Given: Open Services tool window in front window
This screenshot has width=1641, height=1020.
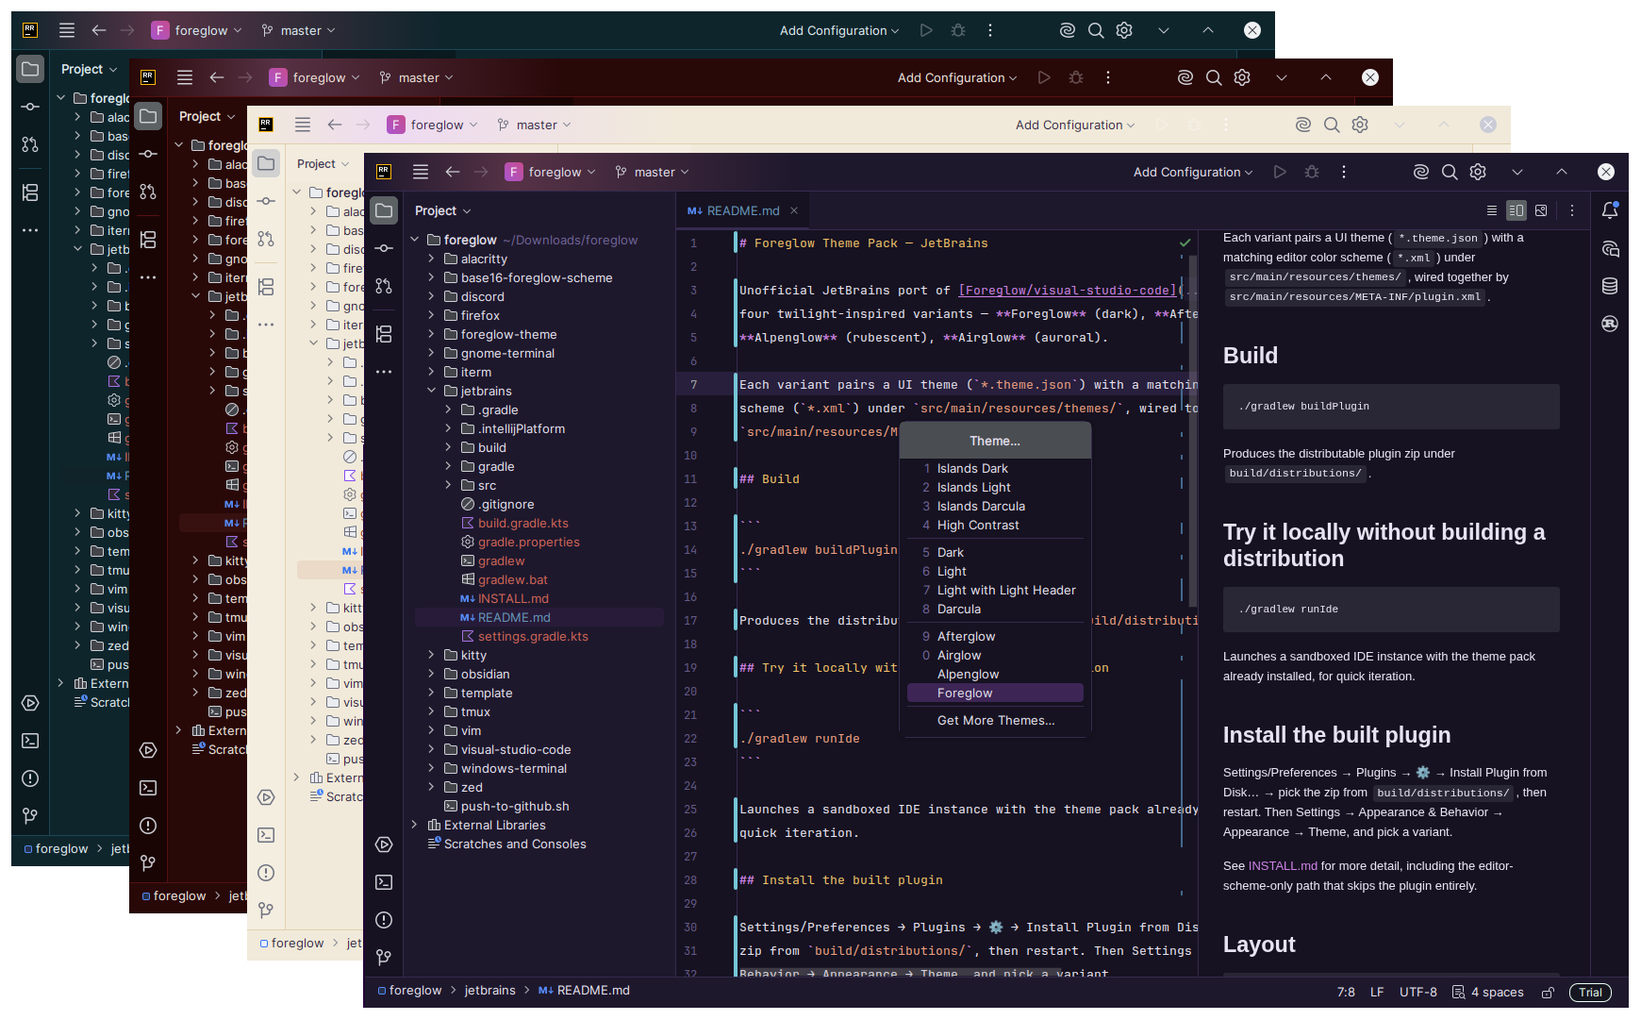Looking at the screenshot, I should (x=384, y=844).
